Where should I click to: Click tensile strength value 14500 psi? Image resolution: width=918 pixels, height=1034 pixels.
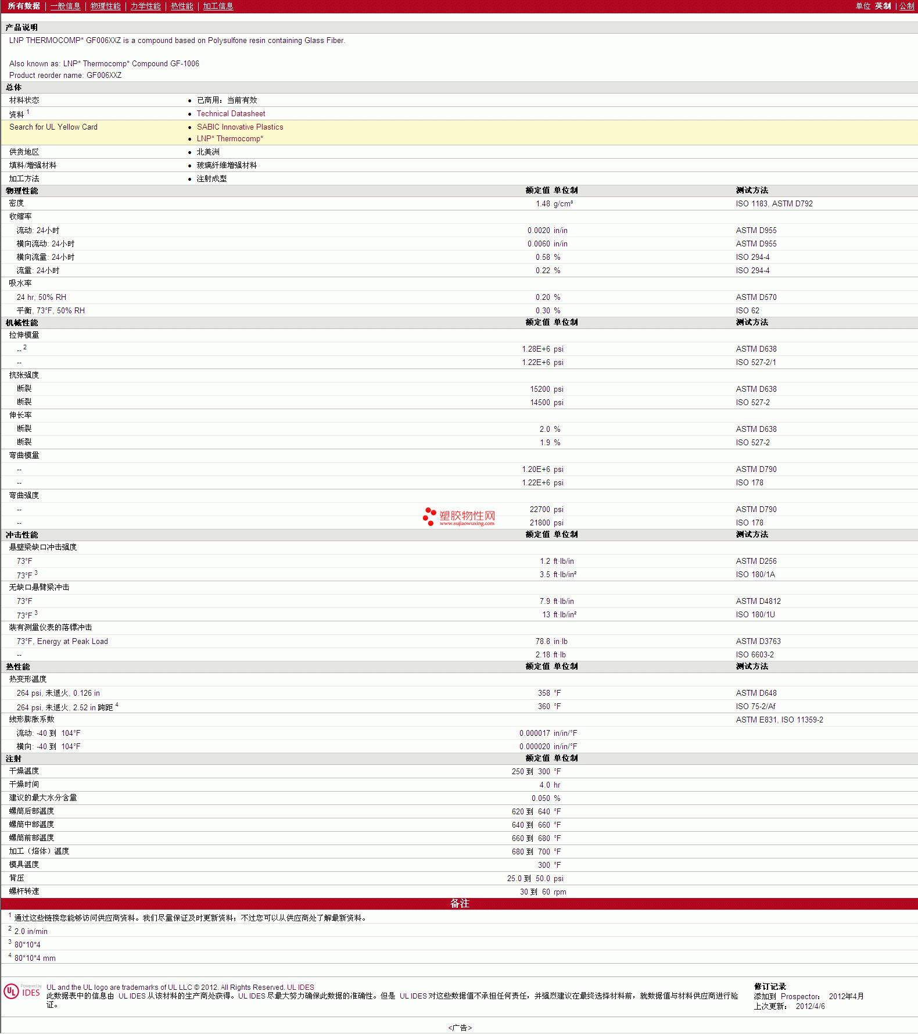point(547,403)
